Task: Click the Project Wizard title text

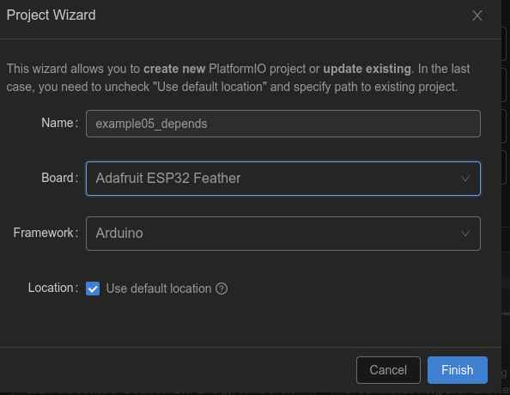Action: click(51, 15)
